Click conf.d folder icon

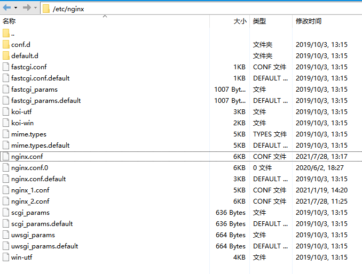(6, 44)
